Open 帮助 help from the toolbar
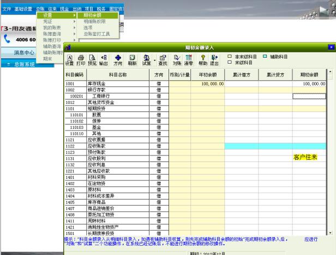 click(203, 60)
